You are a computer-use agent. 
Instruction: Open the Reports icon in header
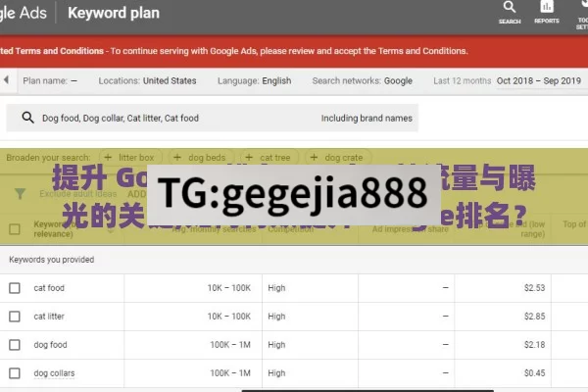pyautogui.click(x=547, y=13)
